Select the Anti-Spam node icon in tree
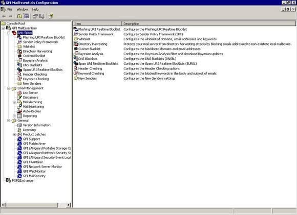 pyautogui.click(x=14, y=33)
